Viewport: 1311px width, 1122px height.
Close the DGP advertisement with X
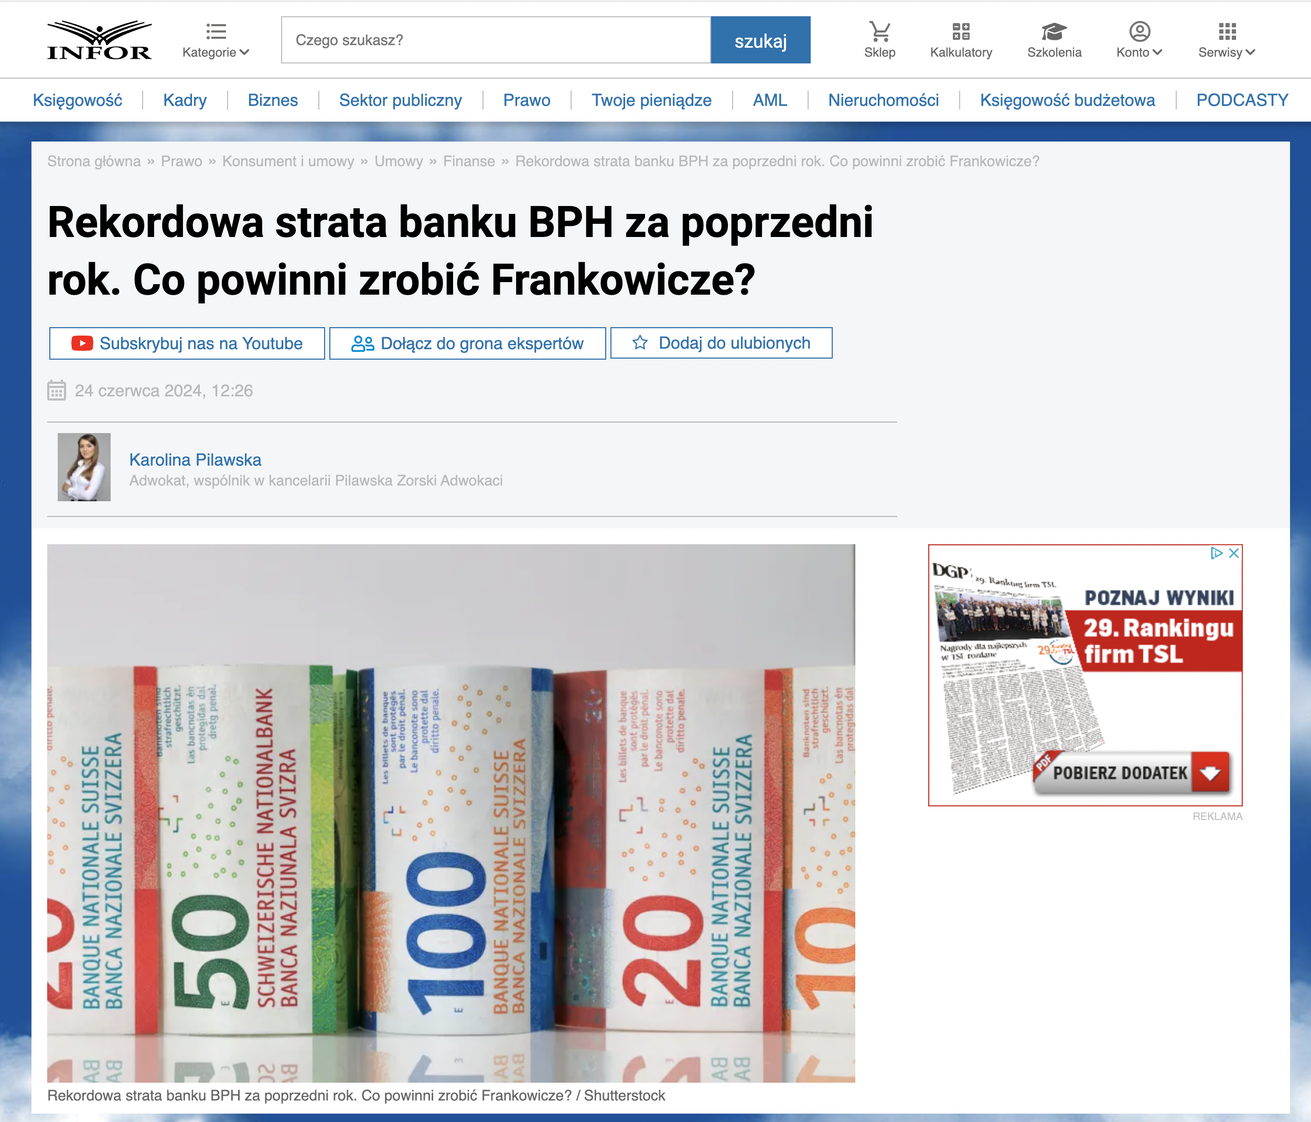1234,554
